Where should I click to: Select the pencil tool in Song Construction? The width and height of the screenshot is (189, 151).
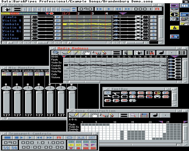coord(74,115)
